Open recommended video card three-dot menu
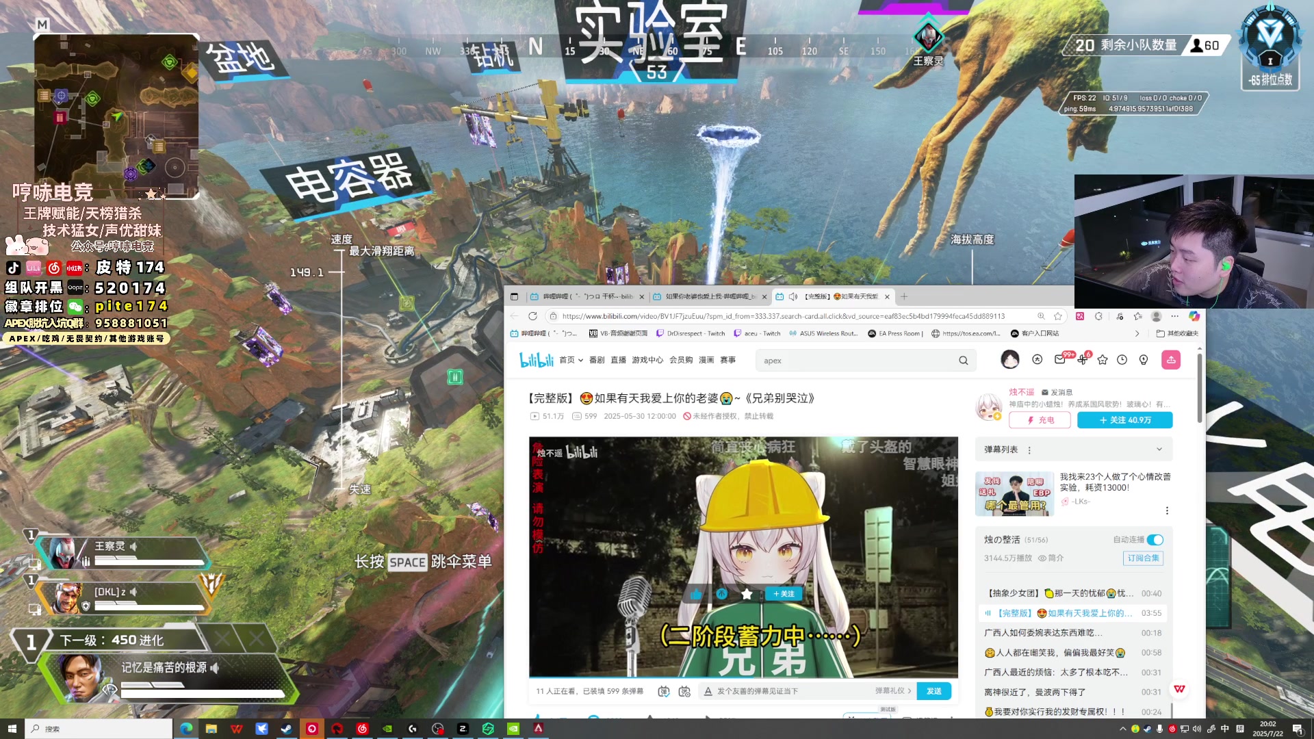 (1167, 510)
